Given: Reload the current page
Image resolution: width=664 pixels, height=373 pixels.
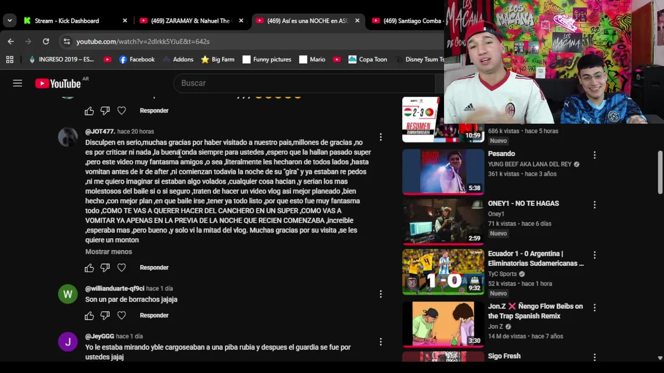Looking at the screenshot, I should click(46, 41).
